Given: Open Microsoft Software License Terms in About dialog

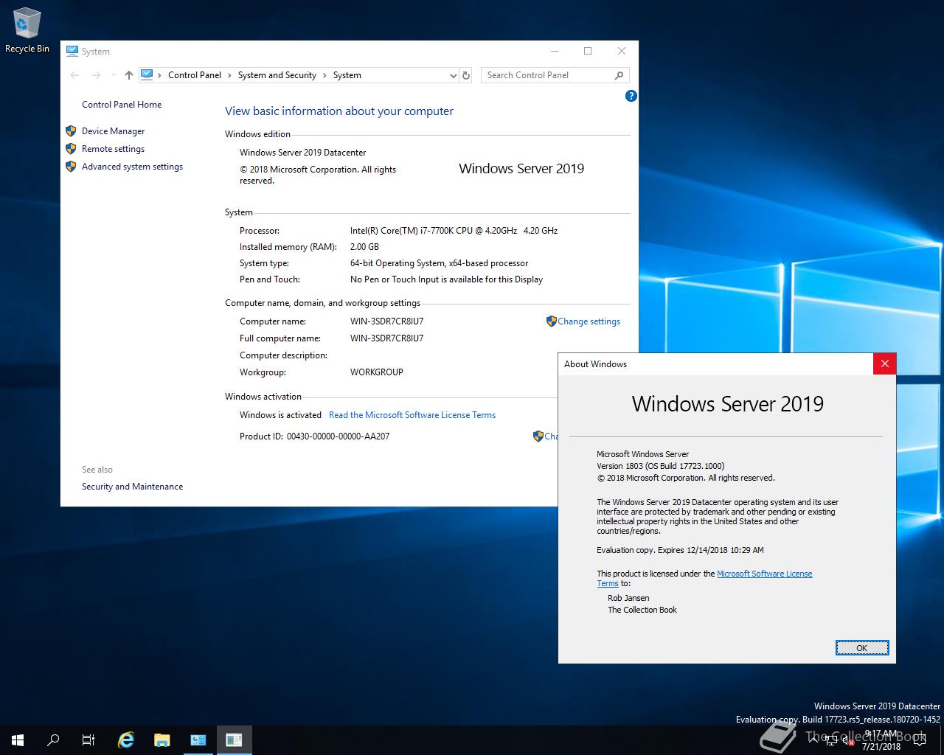Looking at the screenshot, I should [x=764, y=574].
